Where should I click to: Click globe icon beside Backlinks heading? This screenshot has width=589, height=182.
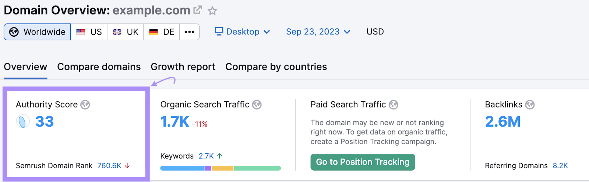(530, 105)
